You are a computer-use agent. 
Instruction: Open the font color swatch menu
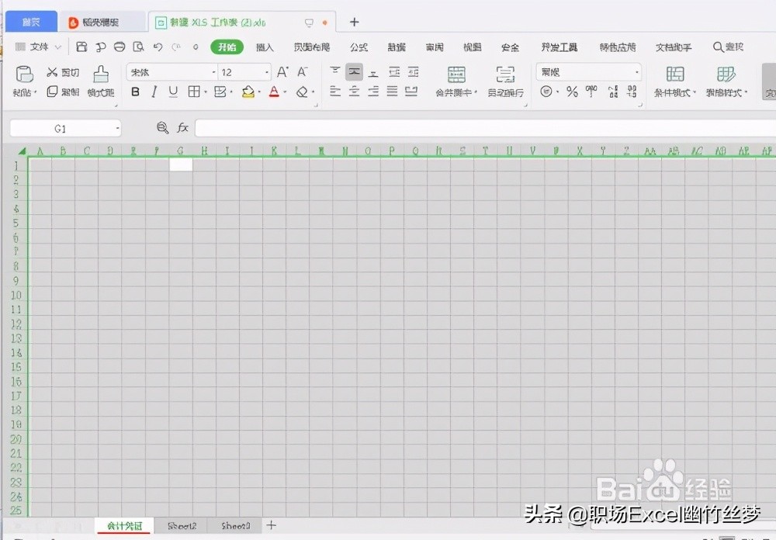click(x=275, y=92)
